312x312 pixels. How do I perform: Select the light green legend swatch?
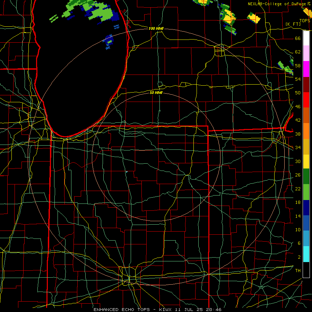click(306, 192)
